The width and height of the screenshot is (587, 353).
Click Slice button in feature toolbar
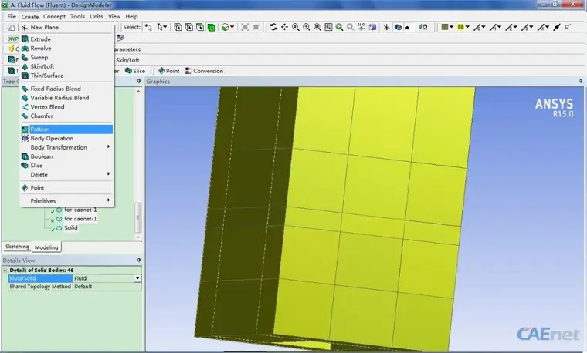[134, 71]
